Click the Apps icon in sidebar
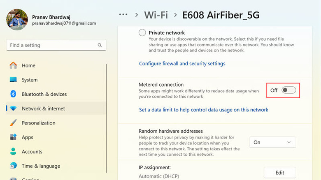The image size is (321, 180). [x=13, y=137]
